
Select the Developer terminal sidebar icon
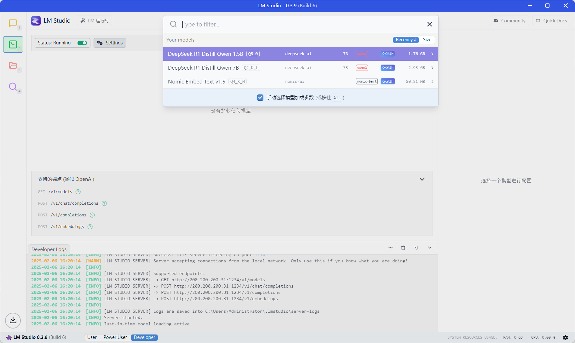point(13,44)
